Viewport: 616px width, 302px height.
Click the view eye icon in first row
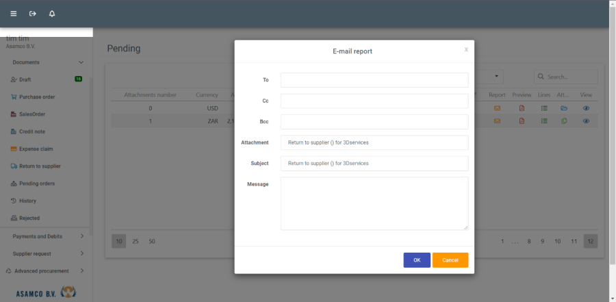pyautogui.click(x=586, y=108)
